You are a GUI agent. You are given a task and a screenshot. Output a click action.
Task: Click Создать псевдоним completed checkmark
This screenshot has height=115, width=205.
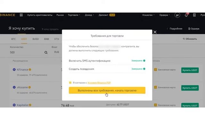pyautogui.click(x=144, y=69)
